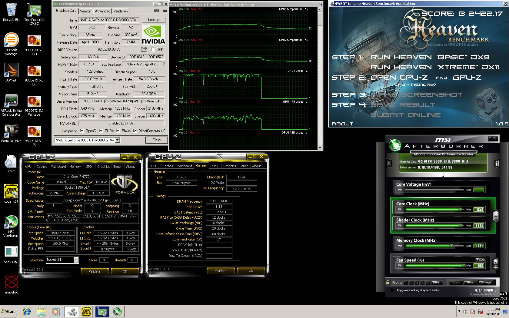Click Memory Clock slider handle

tap(451, 246)
